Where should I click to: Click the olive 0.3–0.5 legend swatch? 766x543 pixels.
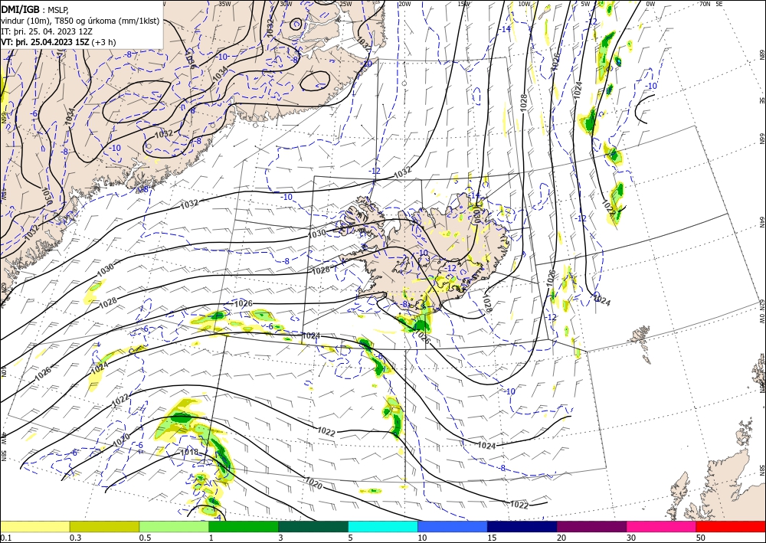104,526
